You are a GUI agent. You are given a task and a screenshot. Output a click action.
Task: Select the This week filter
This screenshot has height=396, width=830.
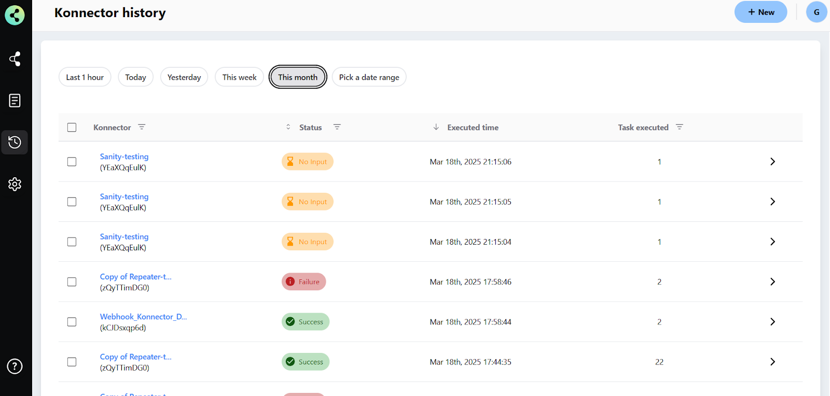(240, 77)
